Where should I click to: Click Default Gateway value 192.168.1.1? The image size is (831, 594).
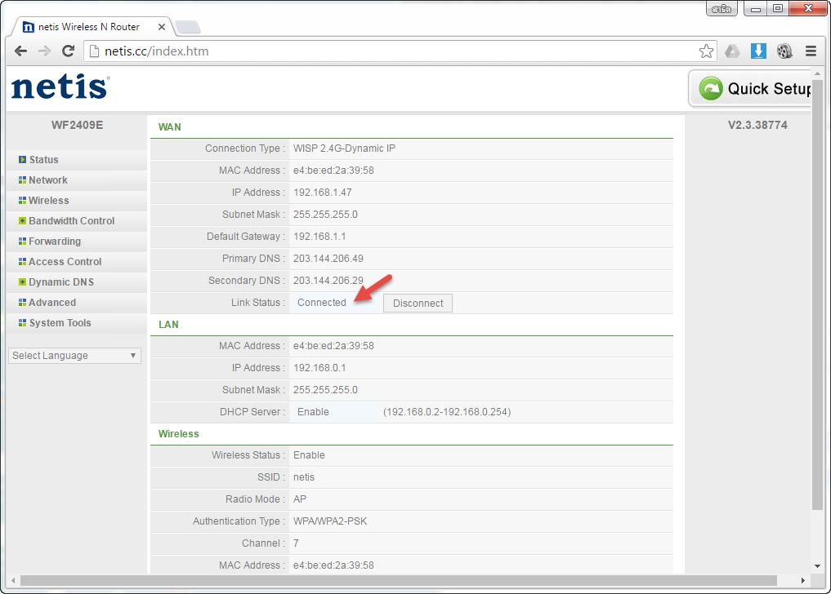tap(319, 237)
